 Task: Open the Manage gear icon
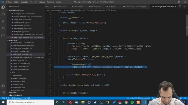[x=3, y=93]
